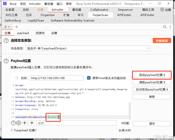
Task: Switch to the 学习 tab
Action: [x=80, y=15]
